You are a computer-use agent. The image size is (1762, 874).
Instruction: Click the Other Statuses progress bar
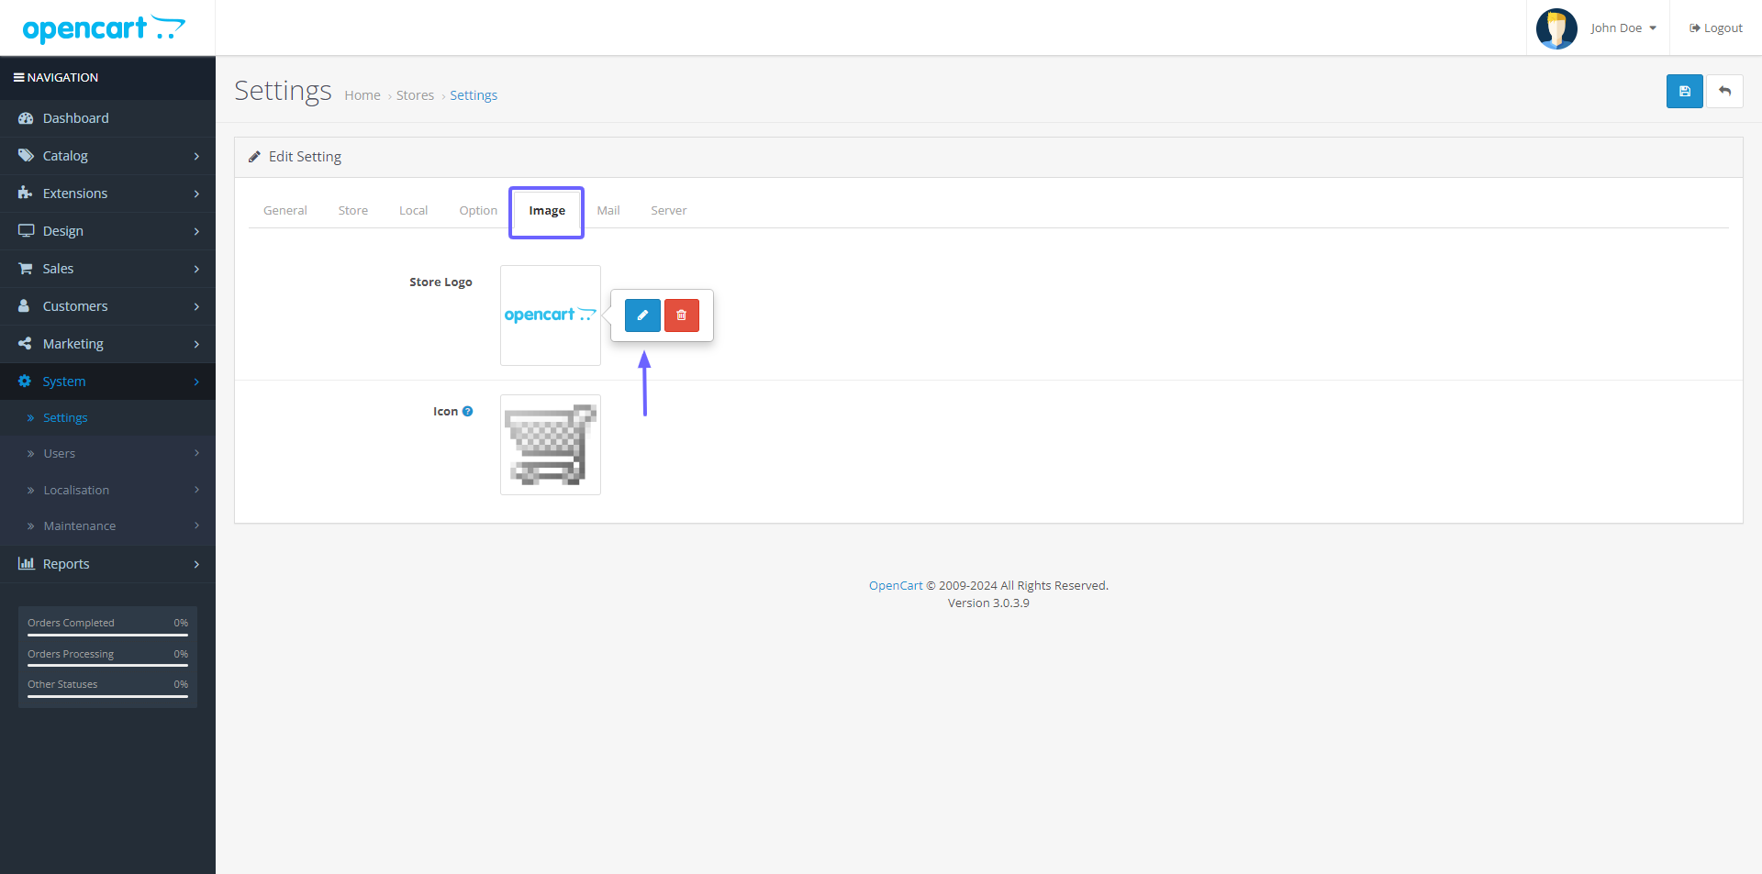pos(107,696)
